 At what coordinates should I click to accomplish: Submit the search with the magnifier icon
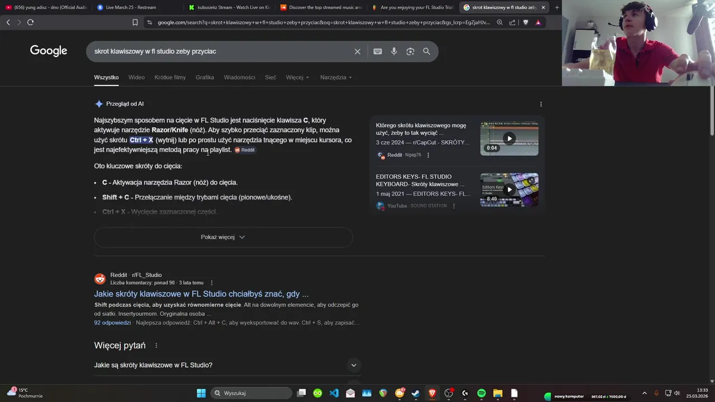click(426, 51)
